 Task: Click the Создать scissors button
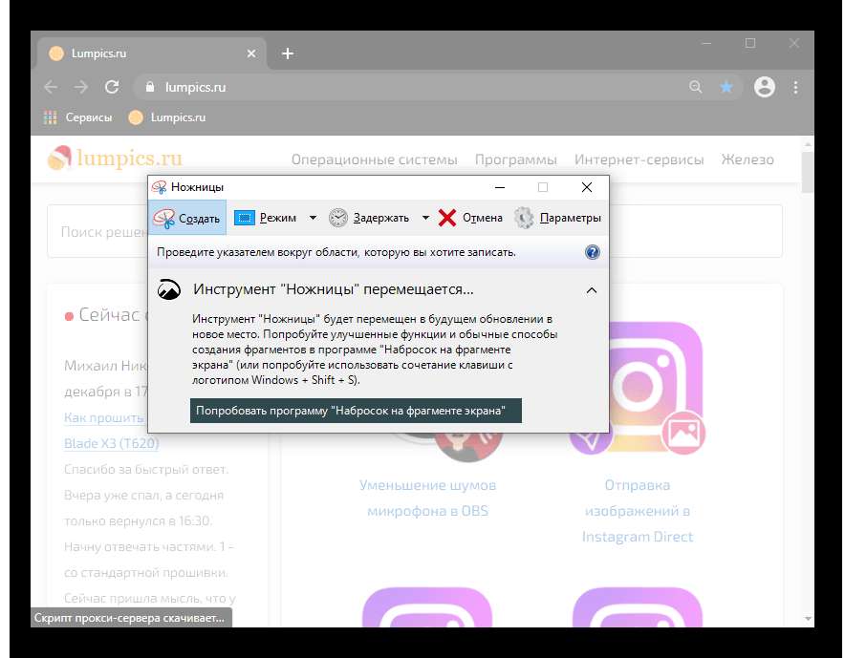[187, 218]
